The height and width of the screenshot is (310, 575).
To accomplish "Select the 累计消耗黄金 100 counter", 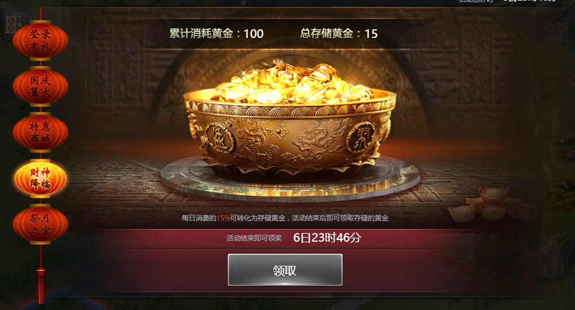I will [x=216, y=34].
